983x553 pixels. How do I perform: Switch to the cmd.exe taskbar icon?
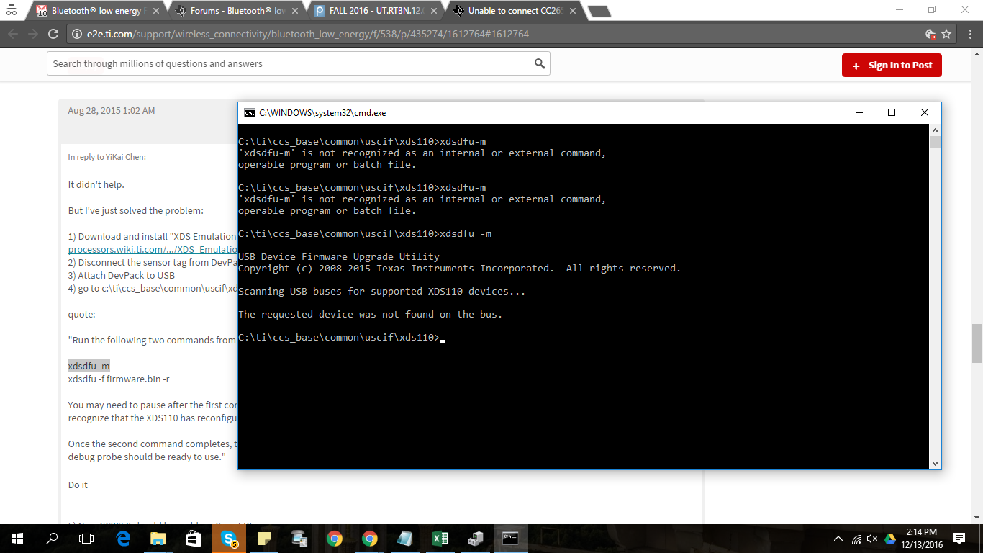click(x=511, y=538)
